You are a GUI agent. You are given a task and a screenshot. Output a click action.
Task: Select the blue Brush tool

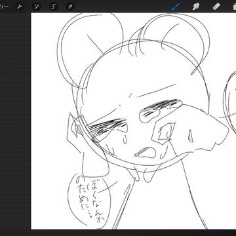pyautogui.click(x=176, y=7)
